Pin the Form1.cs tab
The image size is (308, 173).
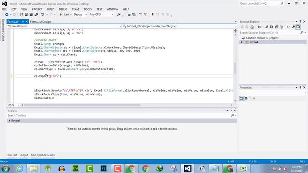pyautogui.click(x=23, y=22)
